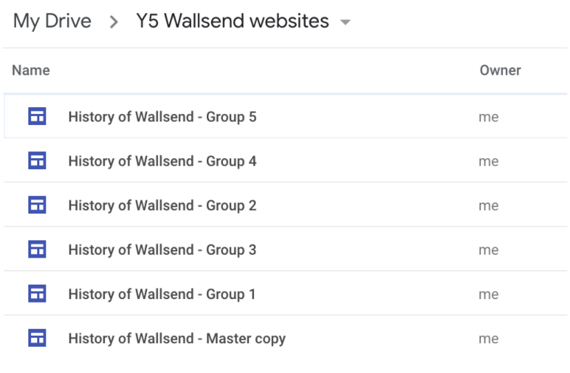Select History of Wallsend - Group 1
570x373 pixels.
coord(286,294)
